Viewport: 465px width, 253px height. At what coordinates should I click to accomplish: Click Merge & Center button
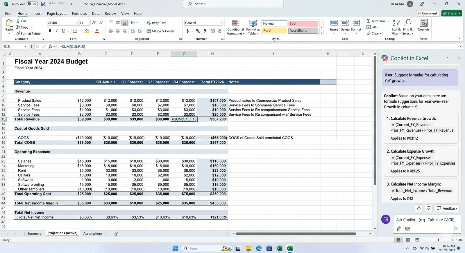[x=161, y=31]
